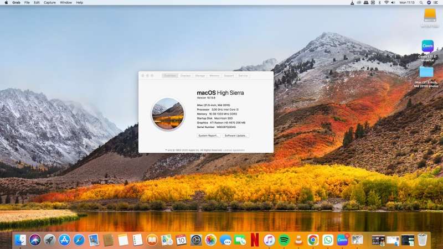
Task: Click the System Report button
Action: point(209,136)
